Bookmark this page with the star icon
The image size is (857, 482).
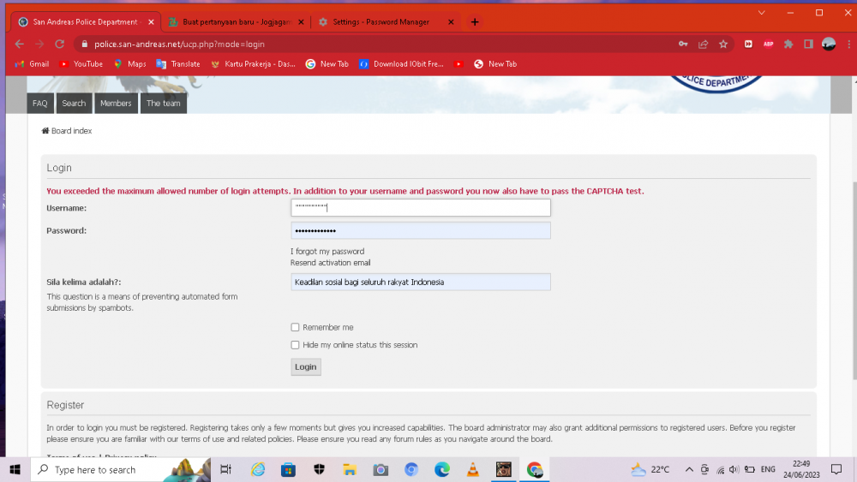pyautogui.click(x=723, y=45)
